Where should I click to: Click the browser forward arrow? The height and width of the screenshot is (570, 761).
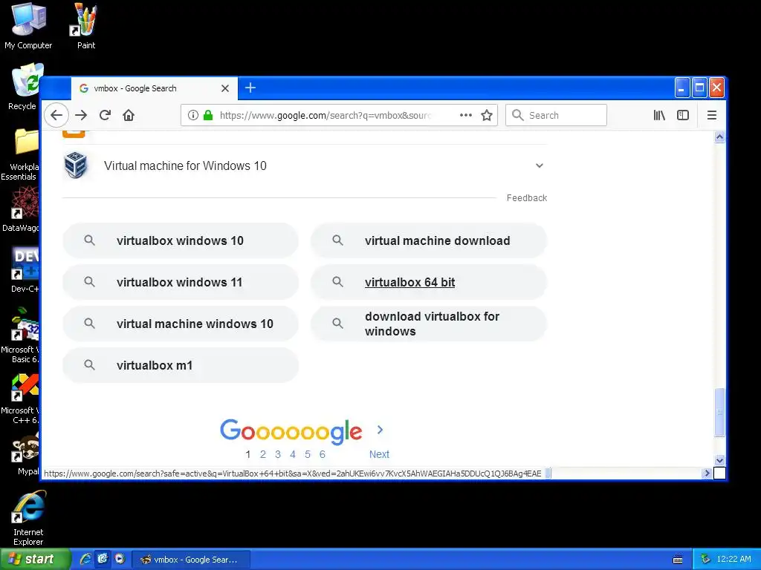[82, 115]
